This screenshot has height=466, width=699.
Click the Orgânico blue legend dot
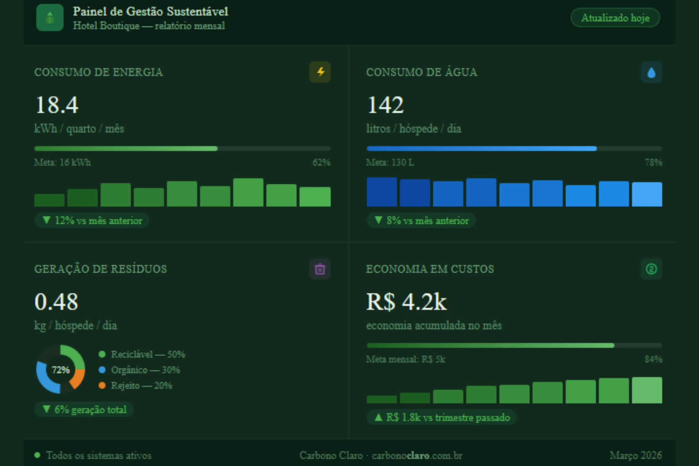pyautogui.click(x=102, y=370)
